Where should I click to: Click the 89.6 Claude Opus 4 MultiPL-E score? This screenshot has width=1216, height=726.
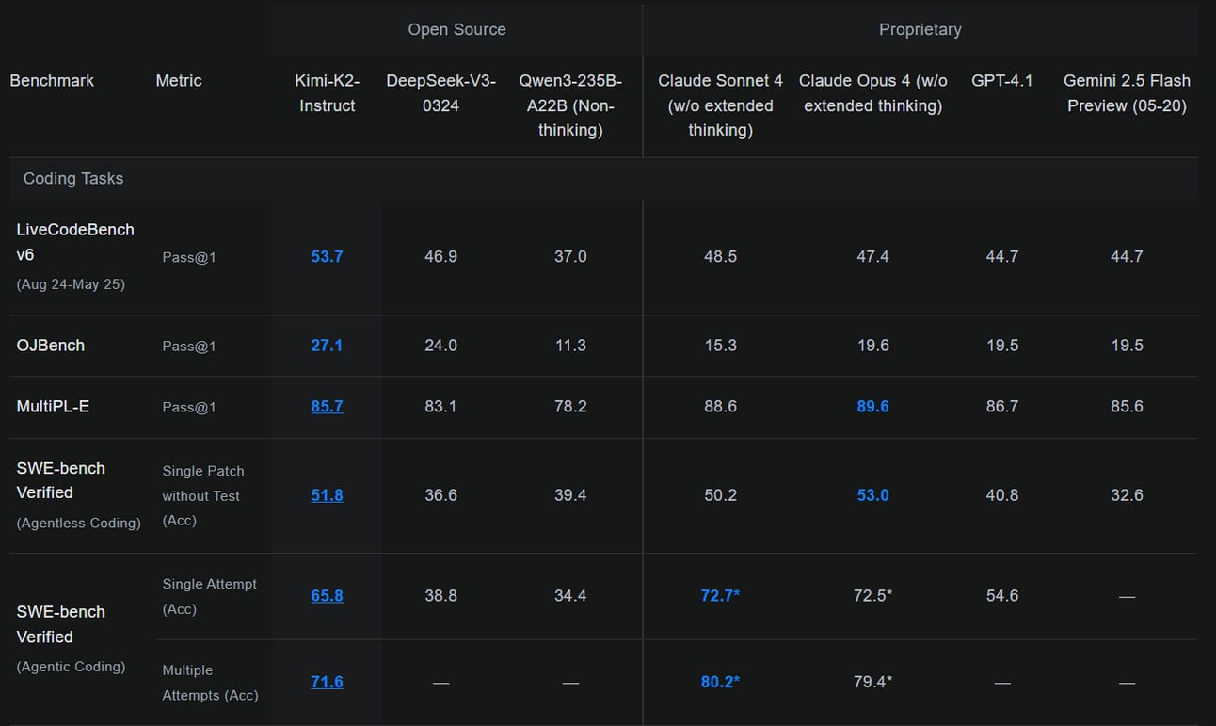872,407
